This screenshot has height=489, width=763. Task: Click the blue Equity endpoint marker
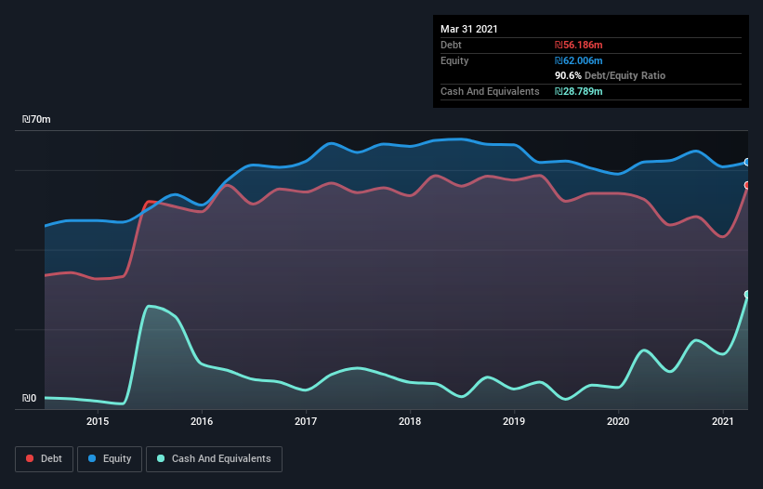coord(747,162)
